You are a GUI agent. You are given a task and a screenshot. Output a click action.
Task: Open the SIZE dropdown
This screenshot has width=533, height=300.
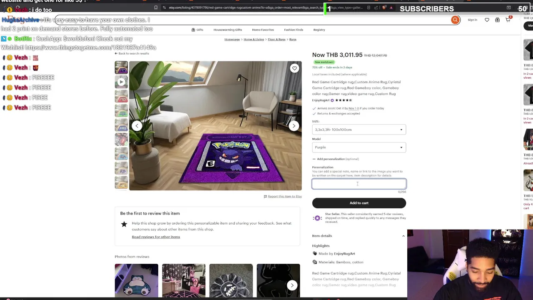coord(359,130)
